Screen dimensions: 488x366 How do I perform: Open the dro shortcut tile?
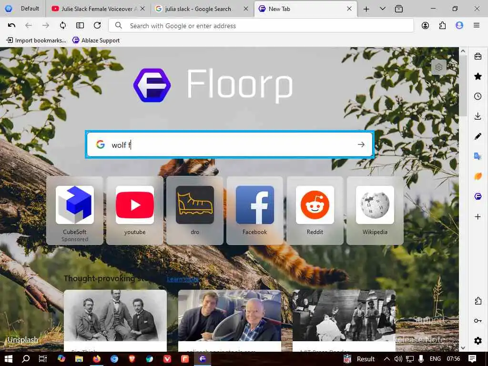(x=195, y=211)
